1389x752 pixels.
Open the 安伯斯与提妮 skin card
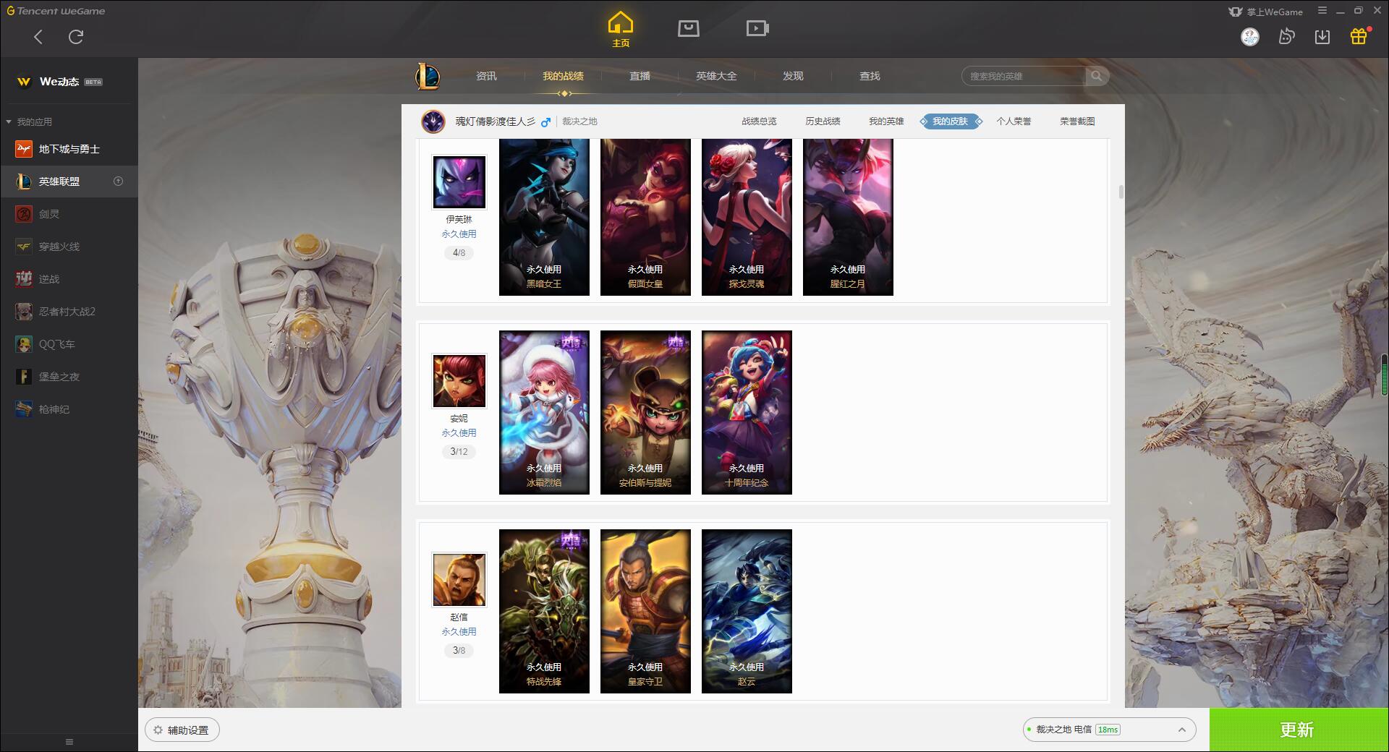[645, 412]
